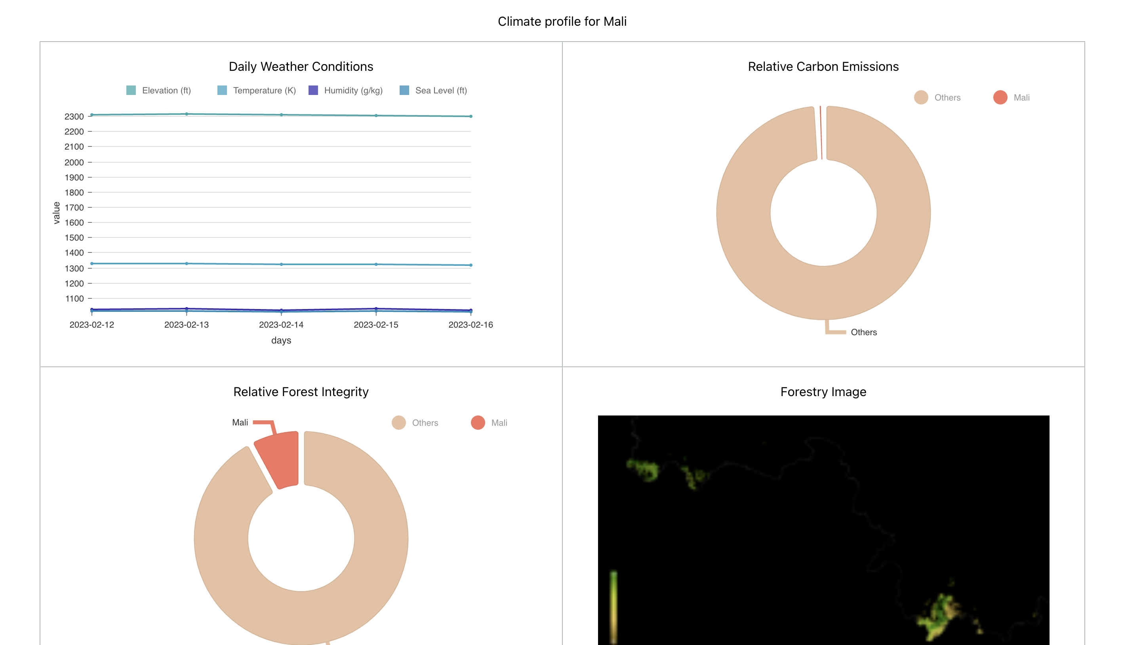Image resolution: width=1124 pixels, height=645 pixels.
Task: Hide the Humidity (g/kg) legend series
Action: [313, 90]
